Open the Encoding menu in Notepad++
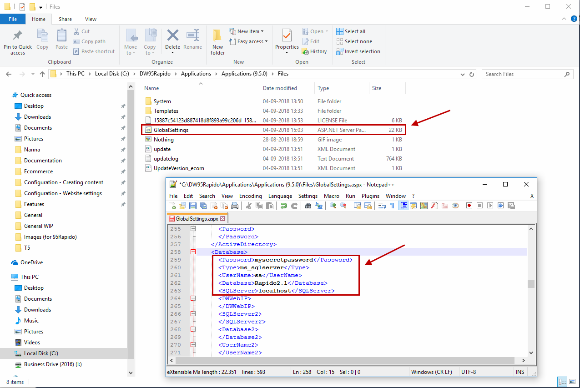 [x=250, y=196]
